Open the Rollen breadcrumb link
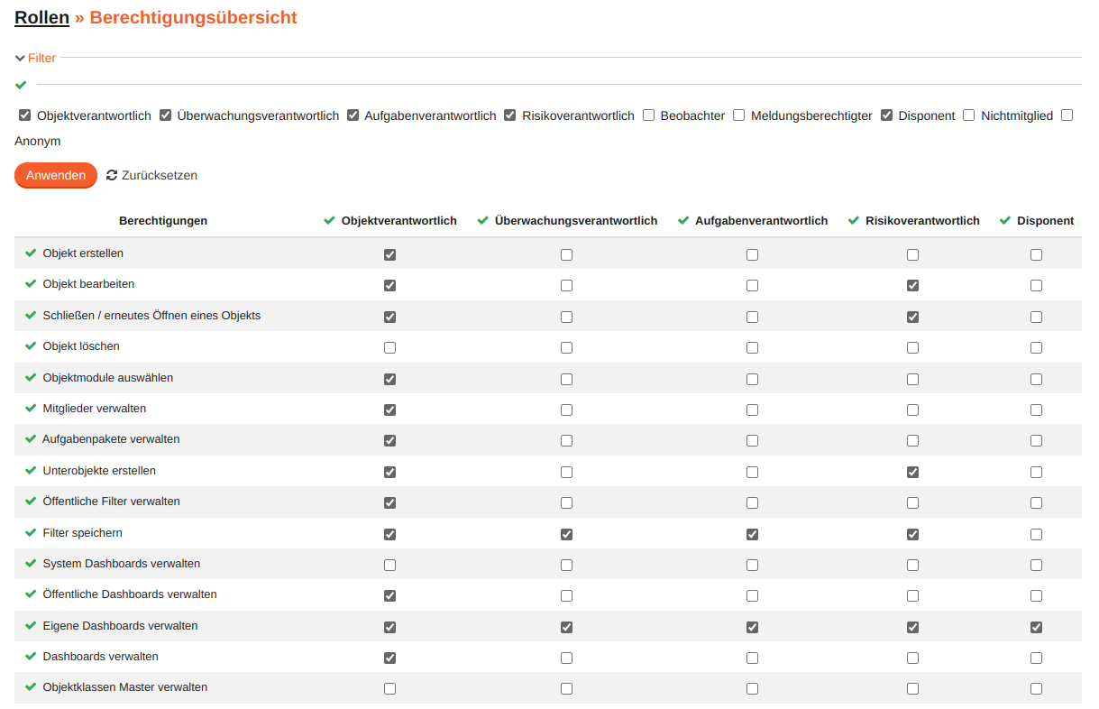The height and width of the screenshot is (709, 1099). click(41, 17)
